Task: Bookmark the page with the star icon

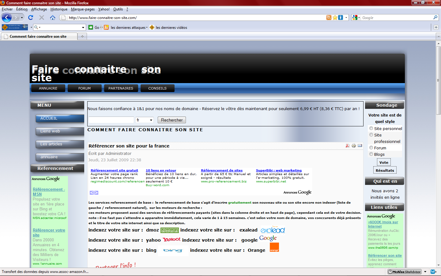Action: 335,17
